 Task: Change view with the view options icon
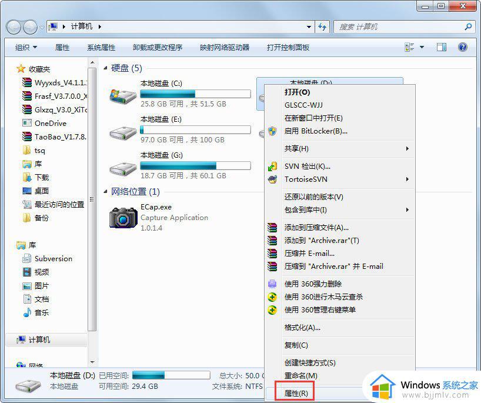point(409,47)
